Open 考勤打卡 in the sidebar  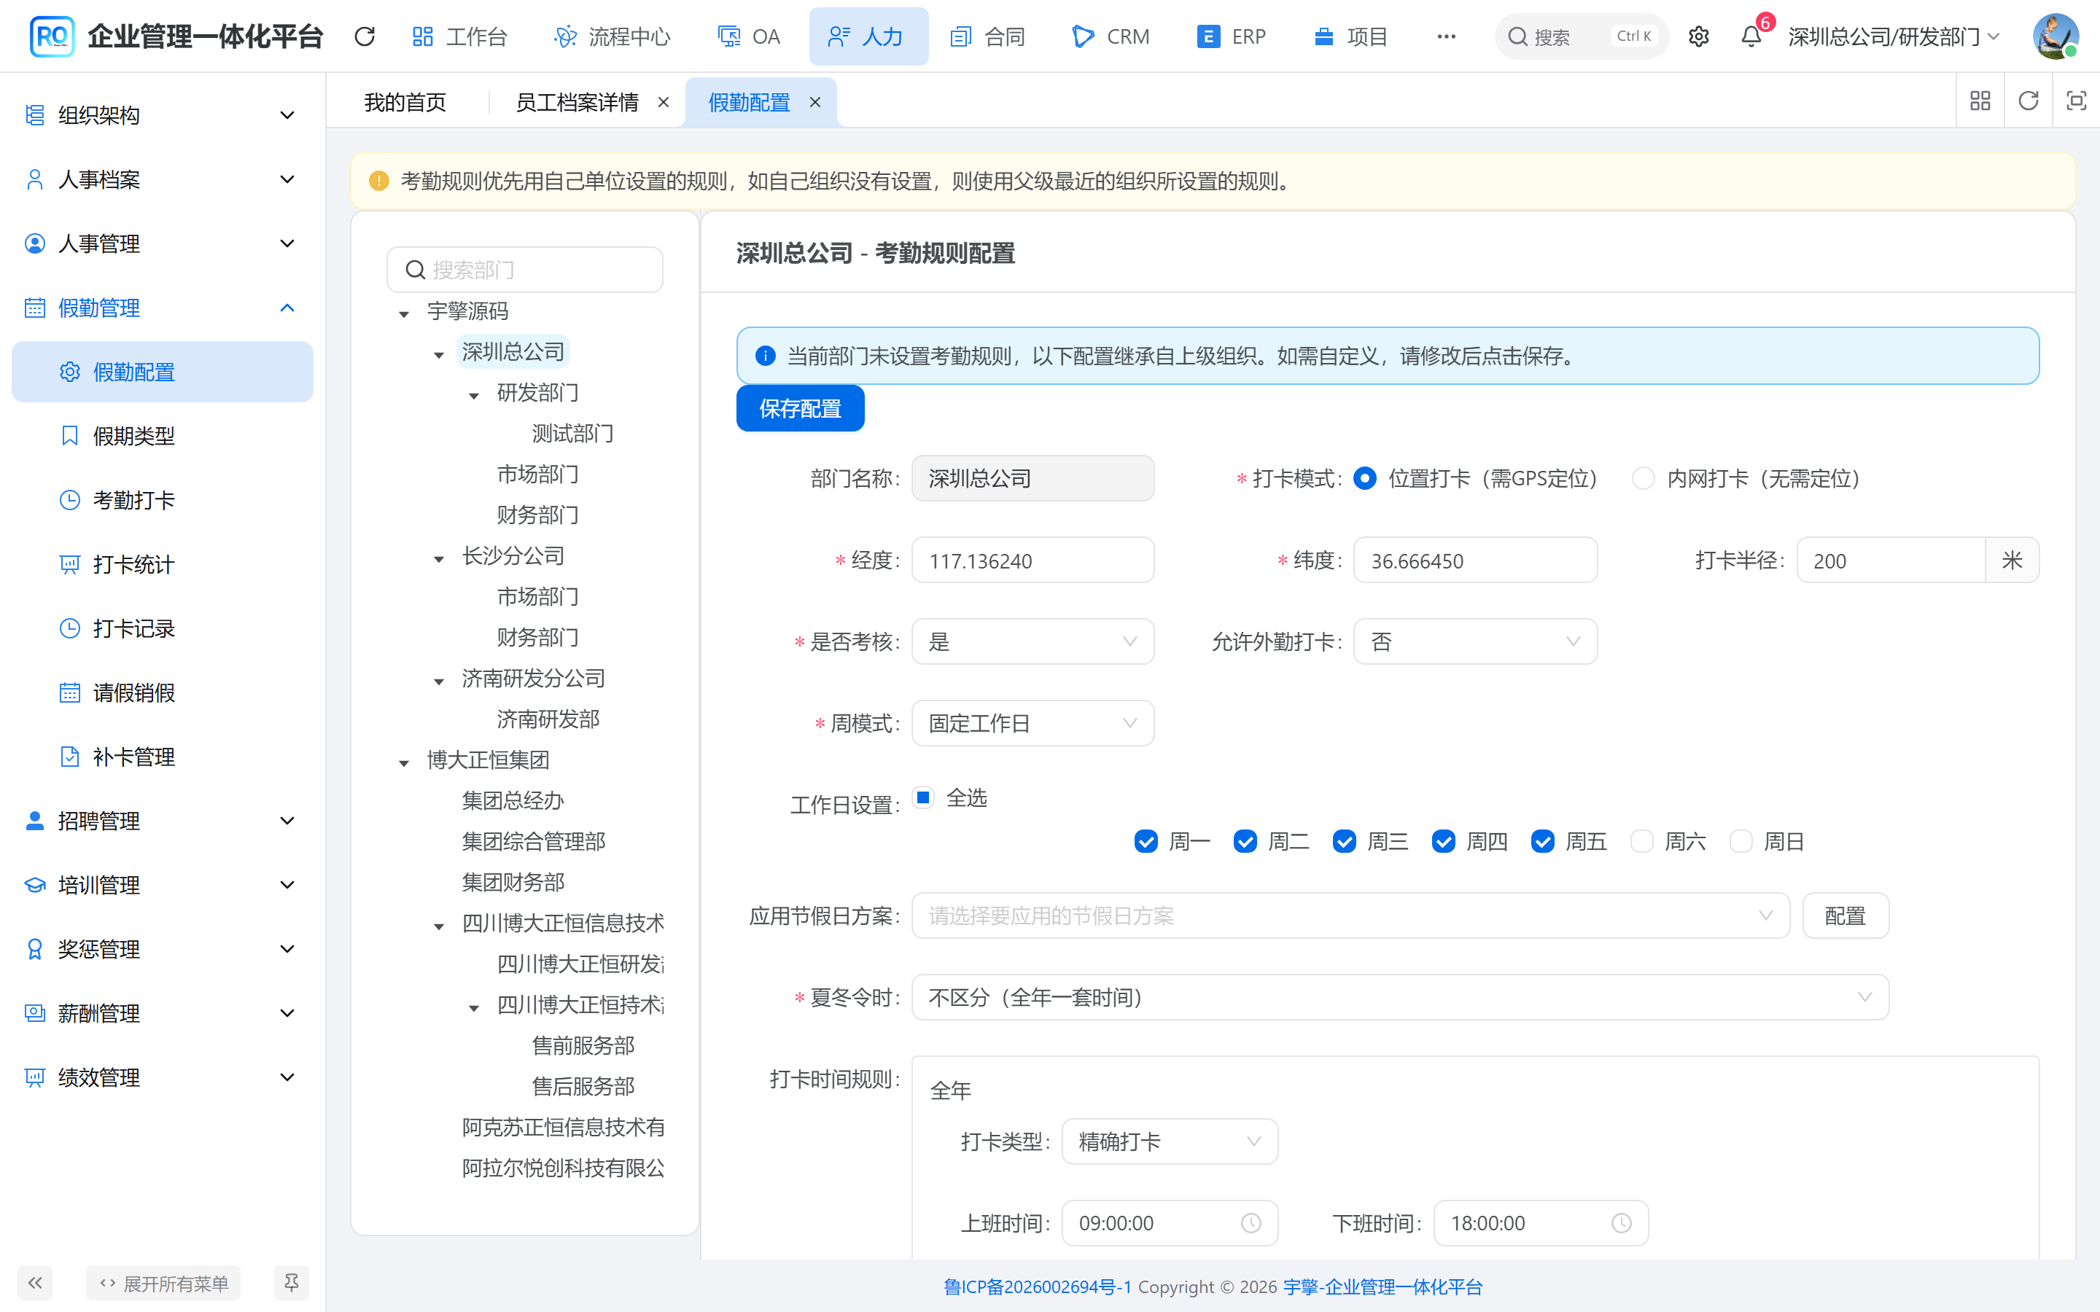pyautogui.click(x=163, y=500)
